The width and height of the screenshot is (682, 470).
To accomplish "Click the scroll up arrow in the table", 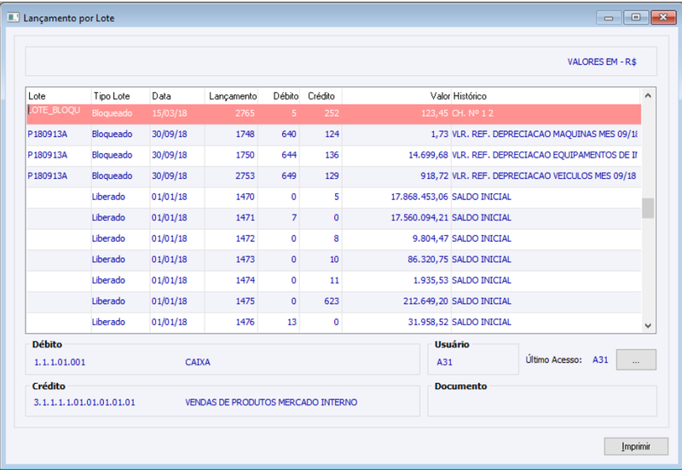I will tap(648, 95).
